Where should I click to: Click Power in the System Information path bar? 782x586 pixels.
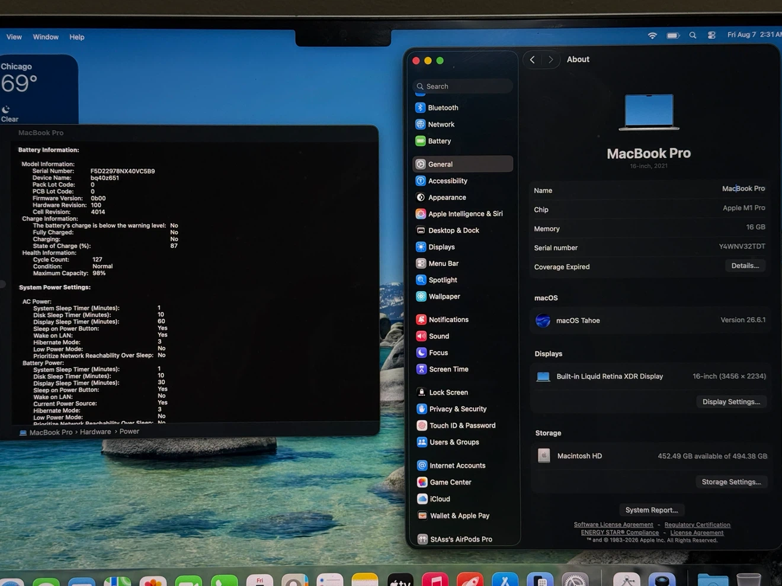click(x=129, y=432)
